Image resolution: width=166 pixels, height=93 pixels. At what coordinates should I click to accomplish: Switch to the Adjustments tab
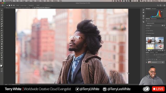click(x=154, y=19)
